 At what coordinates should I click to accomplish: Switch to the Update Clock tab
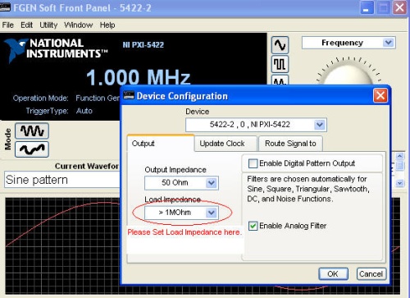225,144
